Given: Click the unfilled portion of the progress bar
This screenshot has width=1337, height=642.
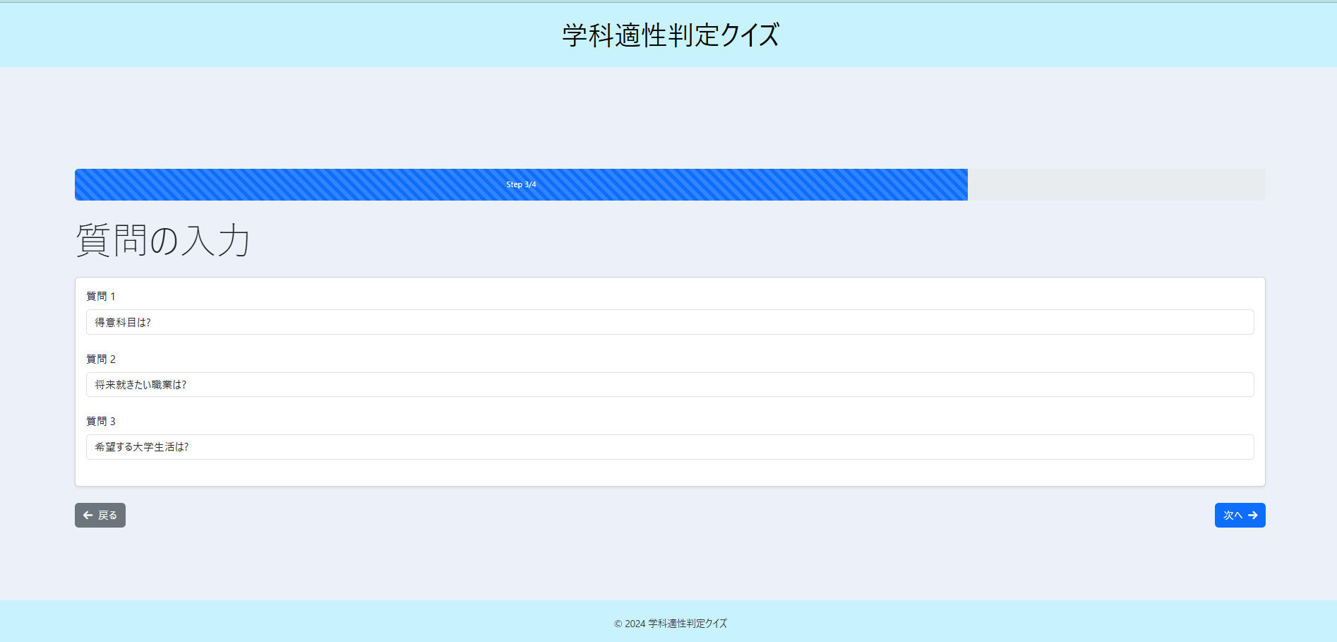Looking at the screenshot, I should click(1115, 184).
